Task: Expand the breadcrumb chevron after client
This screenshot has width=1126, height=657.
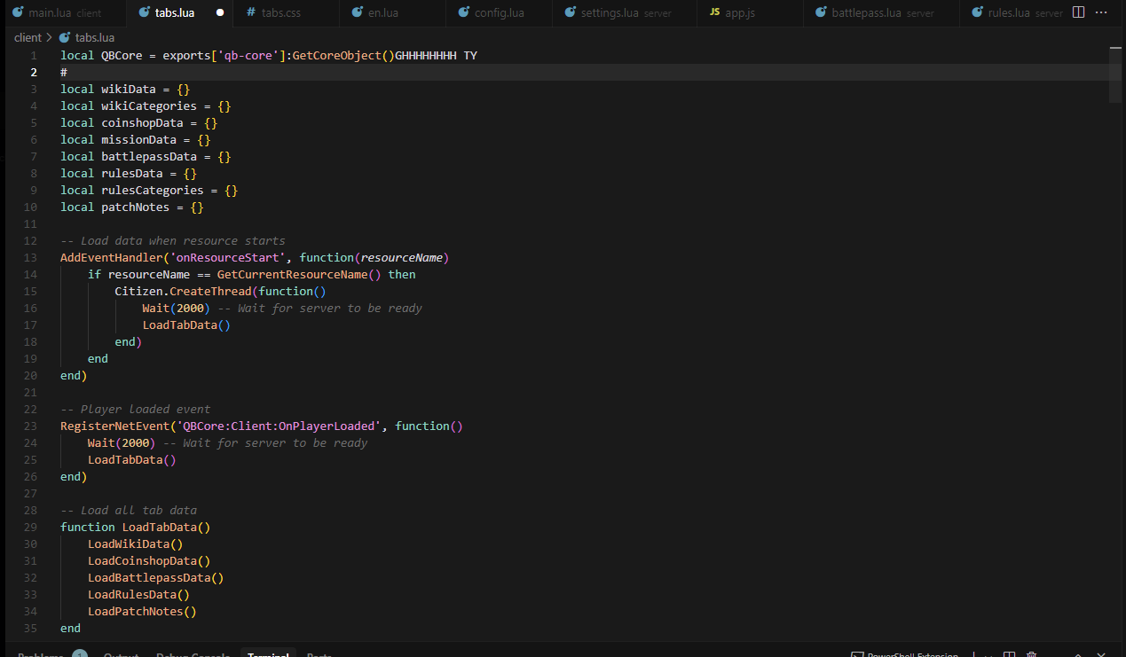Action: point(50,37)
